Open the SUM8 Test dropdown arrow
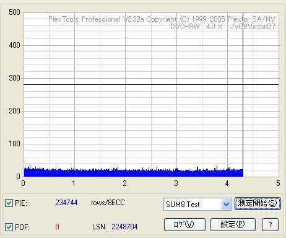Image resolution: width=286 pixels, height=238 pixels. (x=227, y=205)
